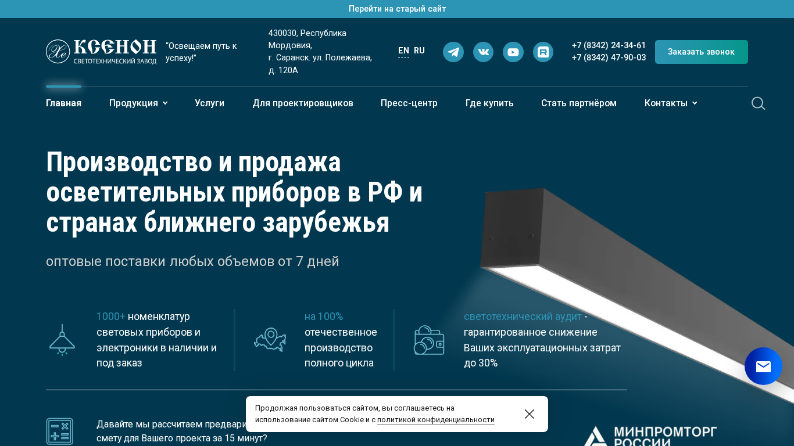Screen dimensions: 794x446
Task: Open Для проектировщиков page
Action: point(303,103)
